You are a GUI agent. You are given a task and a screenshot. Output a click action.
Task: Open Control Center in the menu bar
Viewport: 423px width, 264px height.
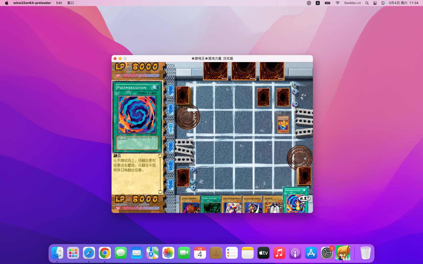(x=375, y=3)
